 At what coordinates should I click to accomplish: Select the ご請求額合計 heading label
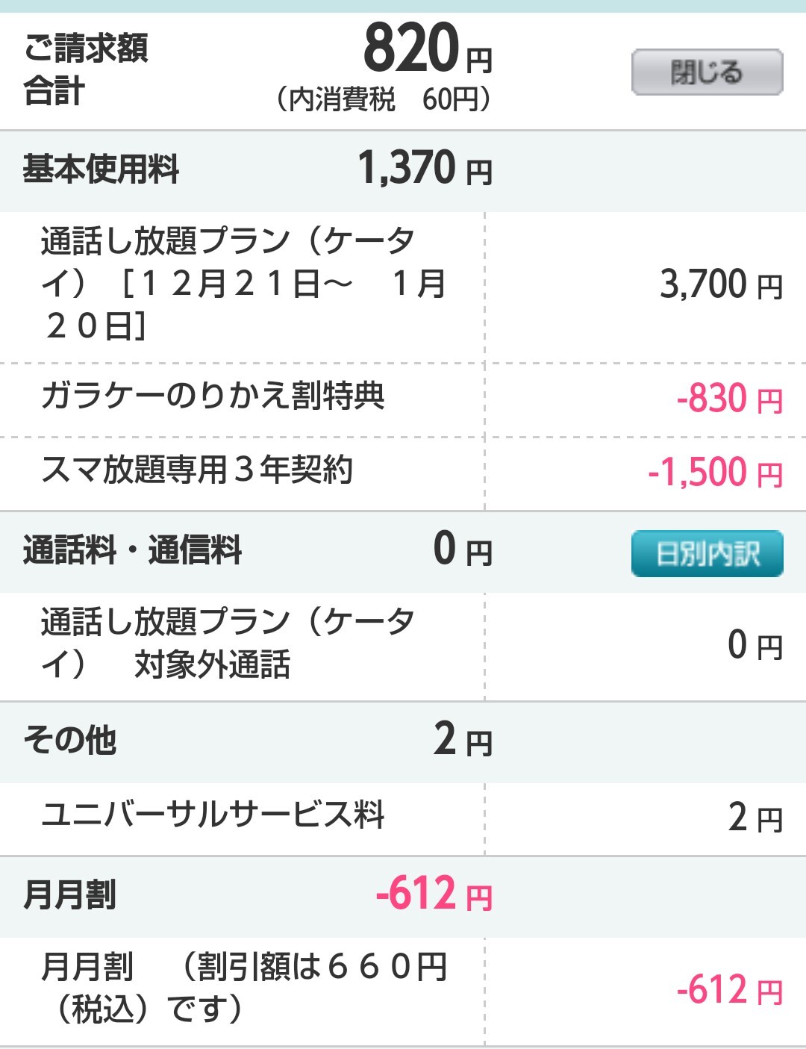click(86, 69)
